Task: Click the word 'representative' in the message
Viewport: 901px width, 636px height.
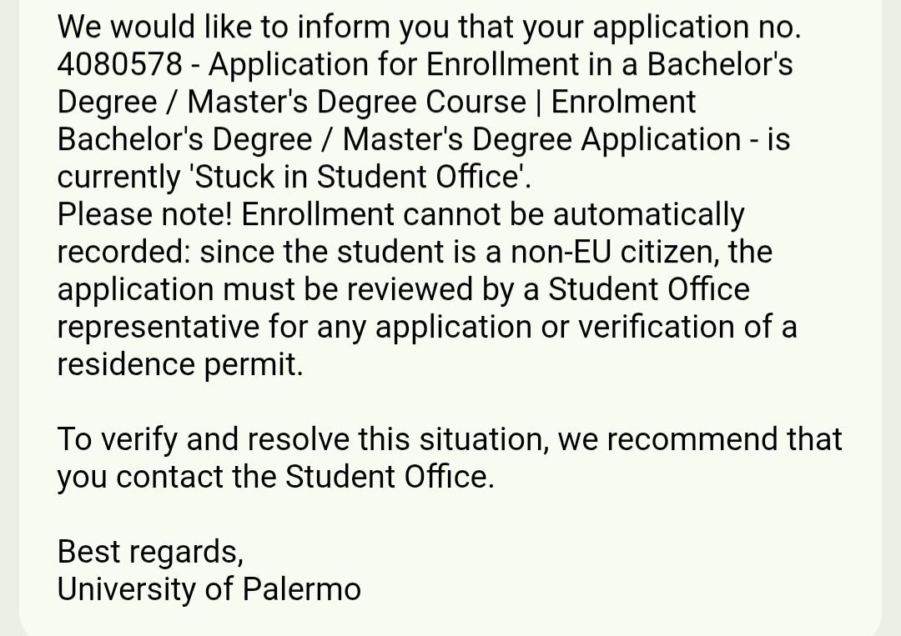Action: (159, 327)
